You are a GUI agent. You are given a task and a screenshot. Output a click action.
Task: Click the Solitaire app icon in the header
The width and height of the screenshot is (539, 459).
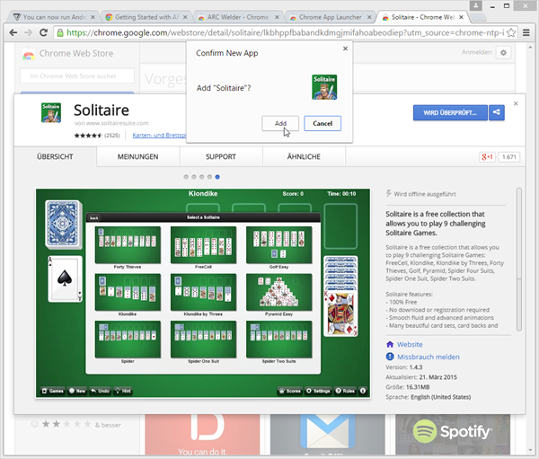click(x=51, y=113)
